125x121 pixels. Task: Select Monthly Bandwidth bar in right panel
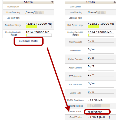point(101,35)
